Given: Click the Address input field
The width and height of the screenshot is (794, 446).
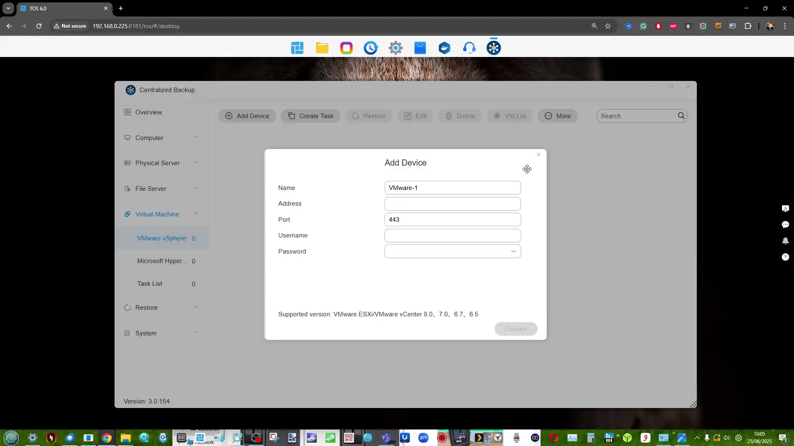Looking at the screenshot, I should point(452,204).
